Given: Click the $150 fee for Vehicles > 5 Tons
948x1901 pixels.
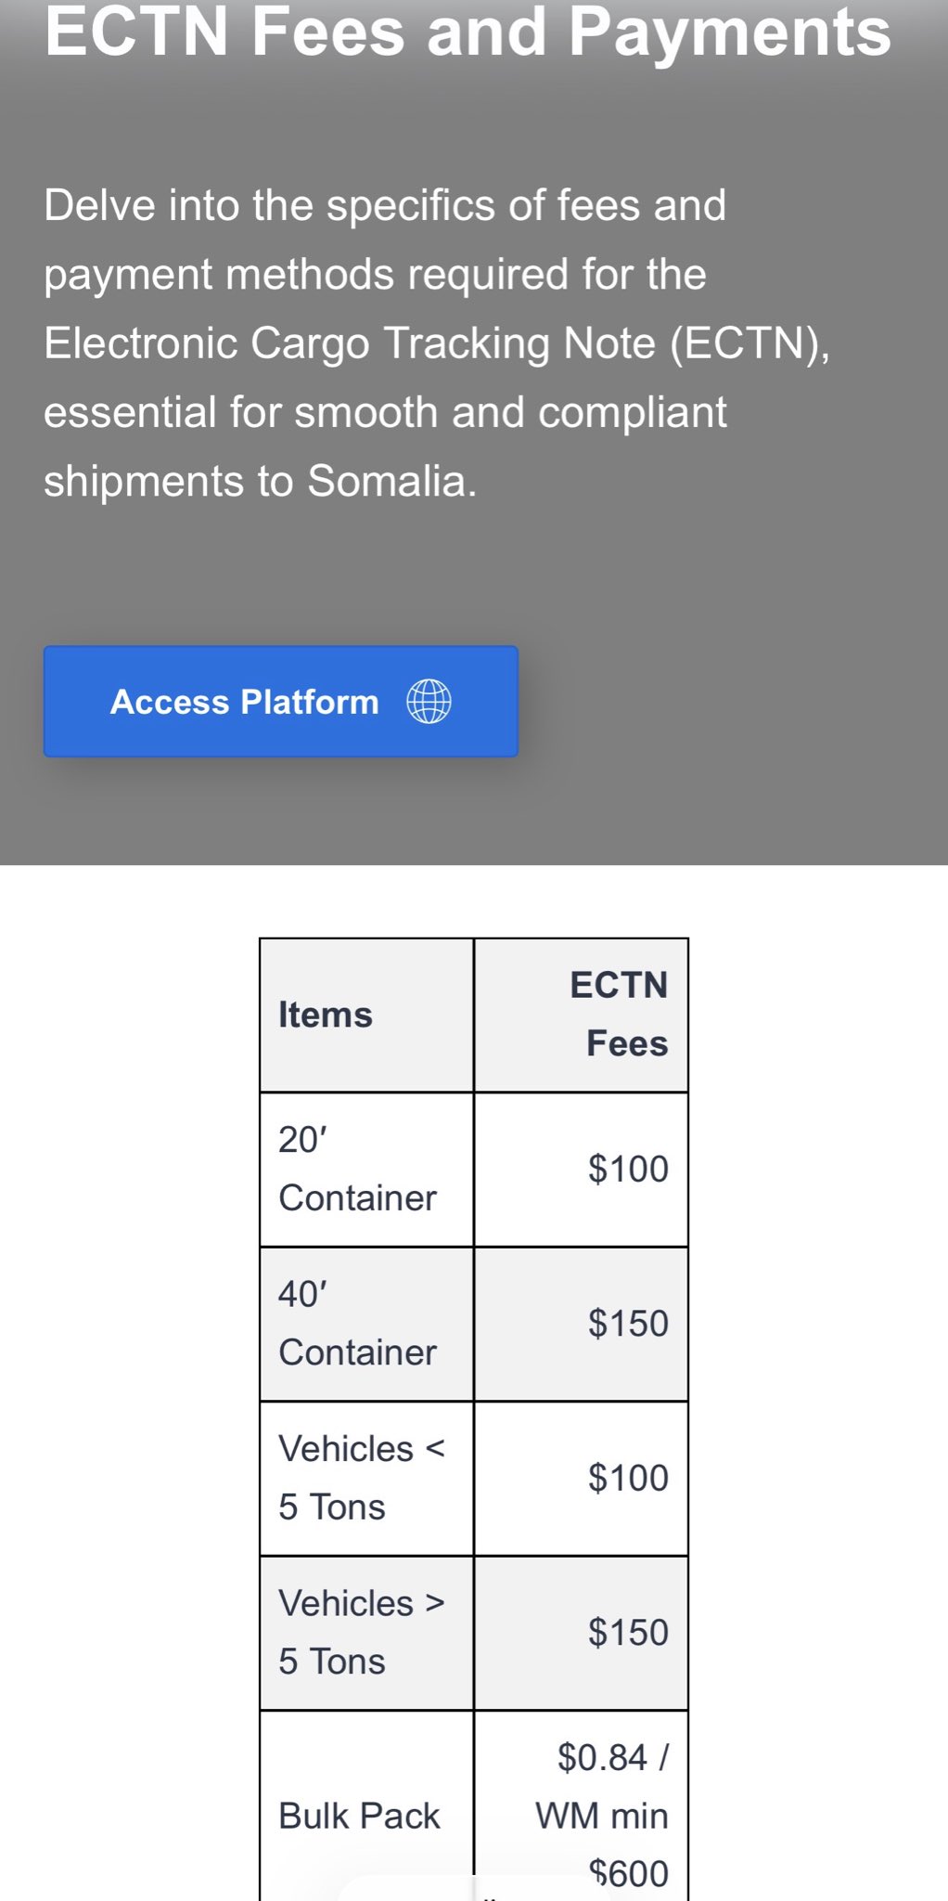Looking at the screenshot, I should 628,1632.
